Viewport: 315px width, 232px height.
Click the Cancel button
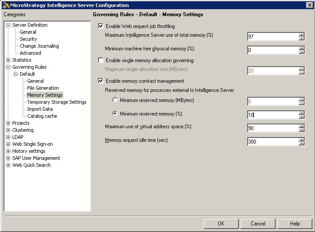point(258,224)
